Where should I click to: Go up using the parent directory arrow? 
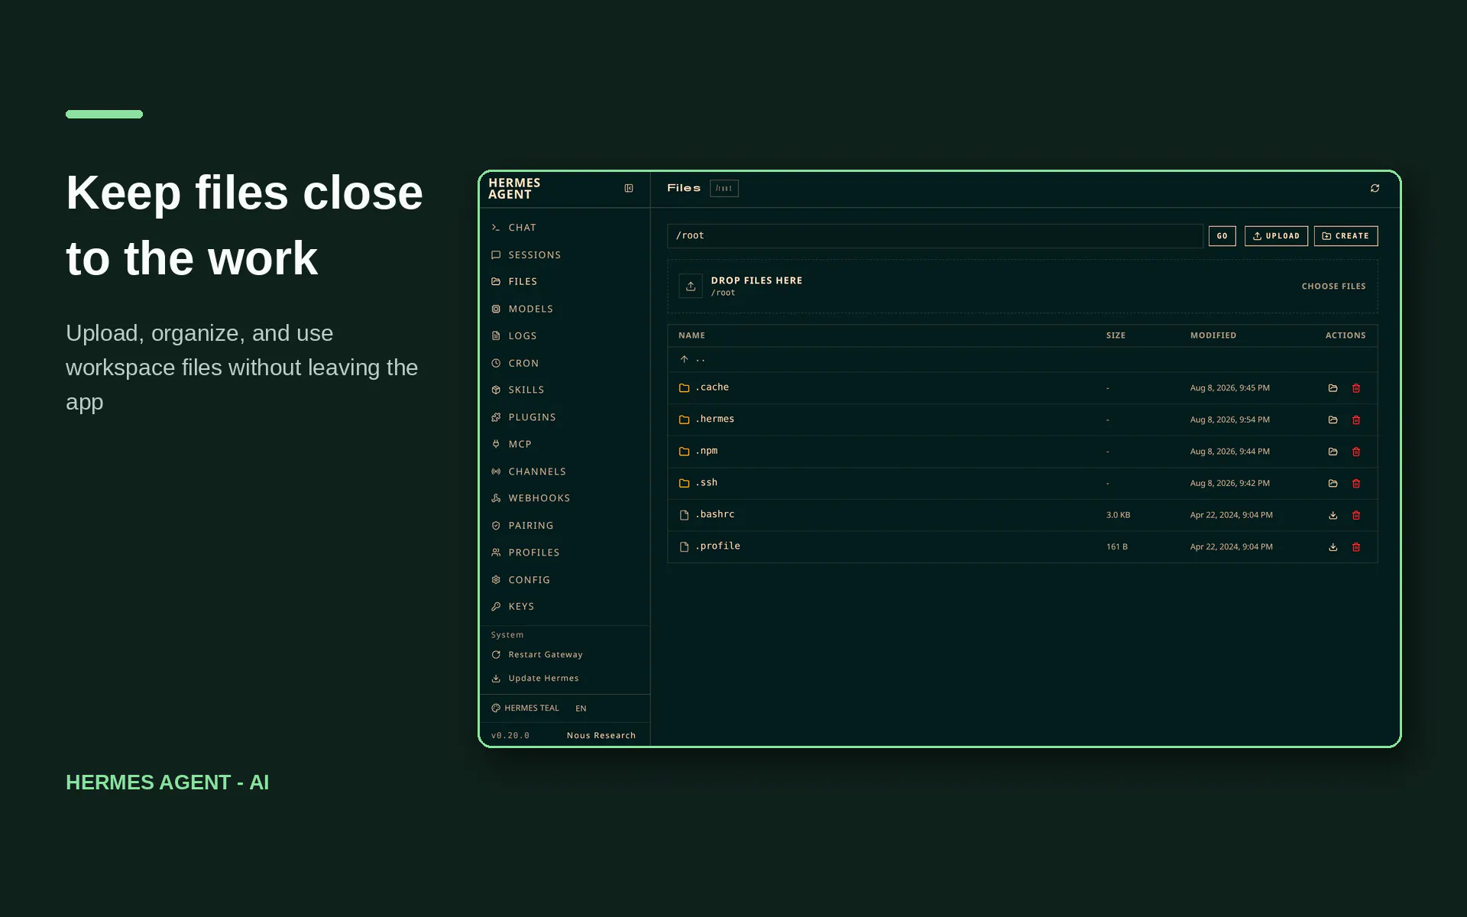(x=684, y=359)
